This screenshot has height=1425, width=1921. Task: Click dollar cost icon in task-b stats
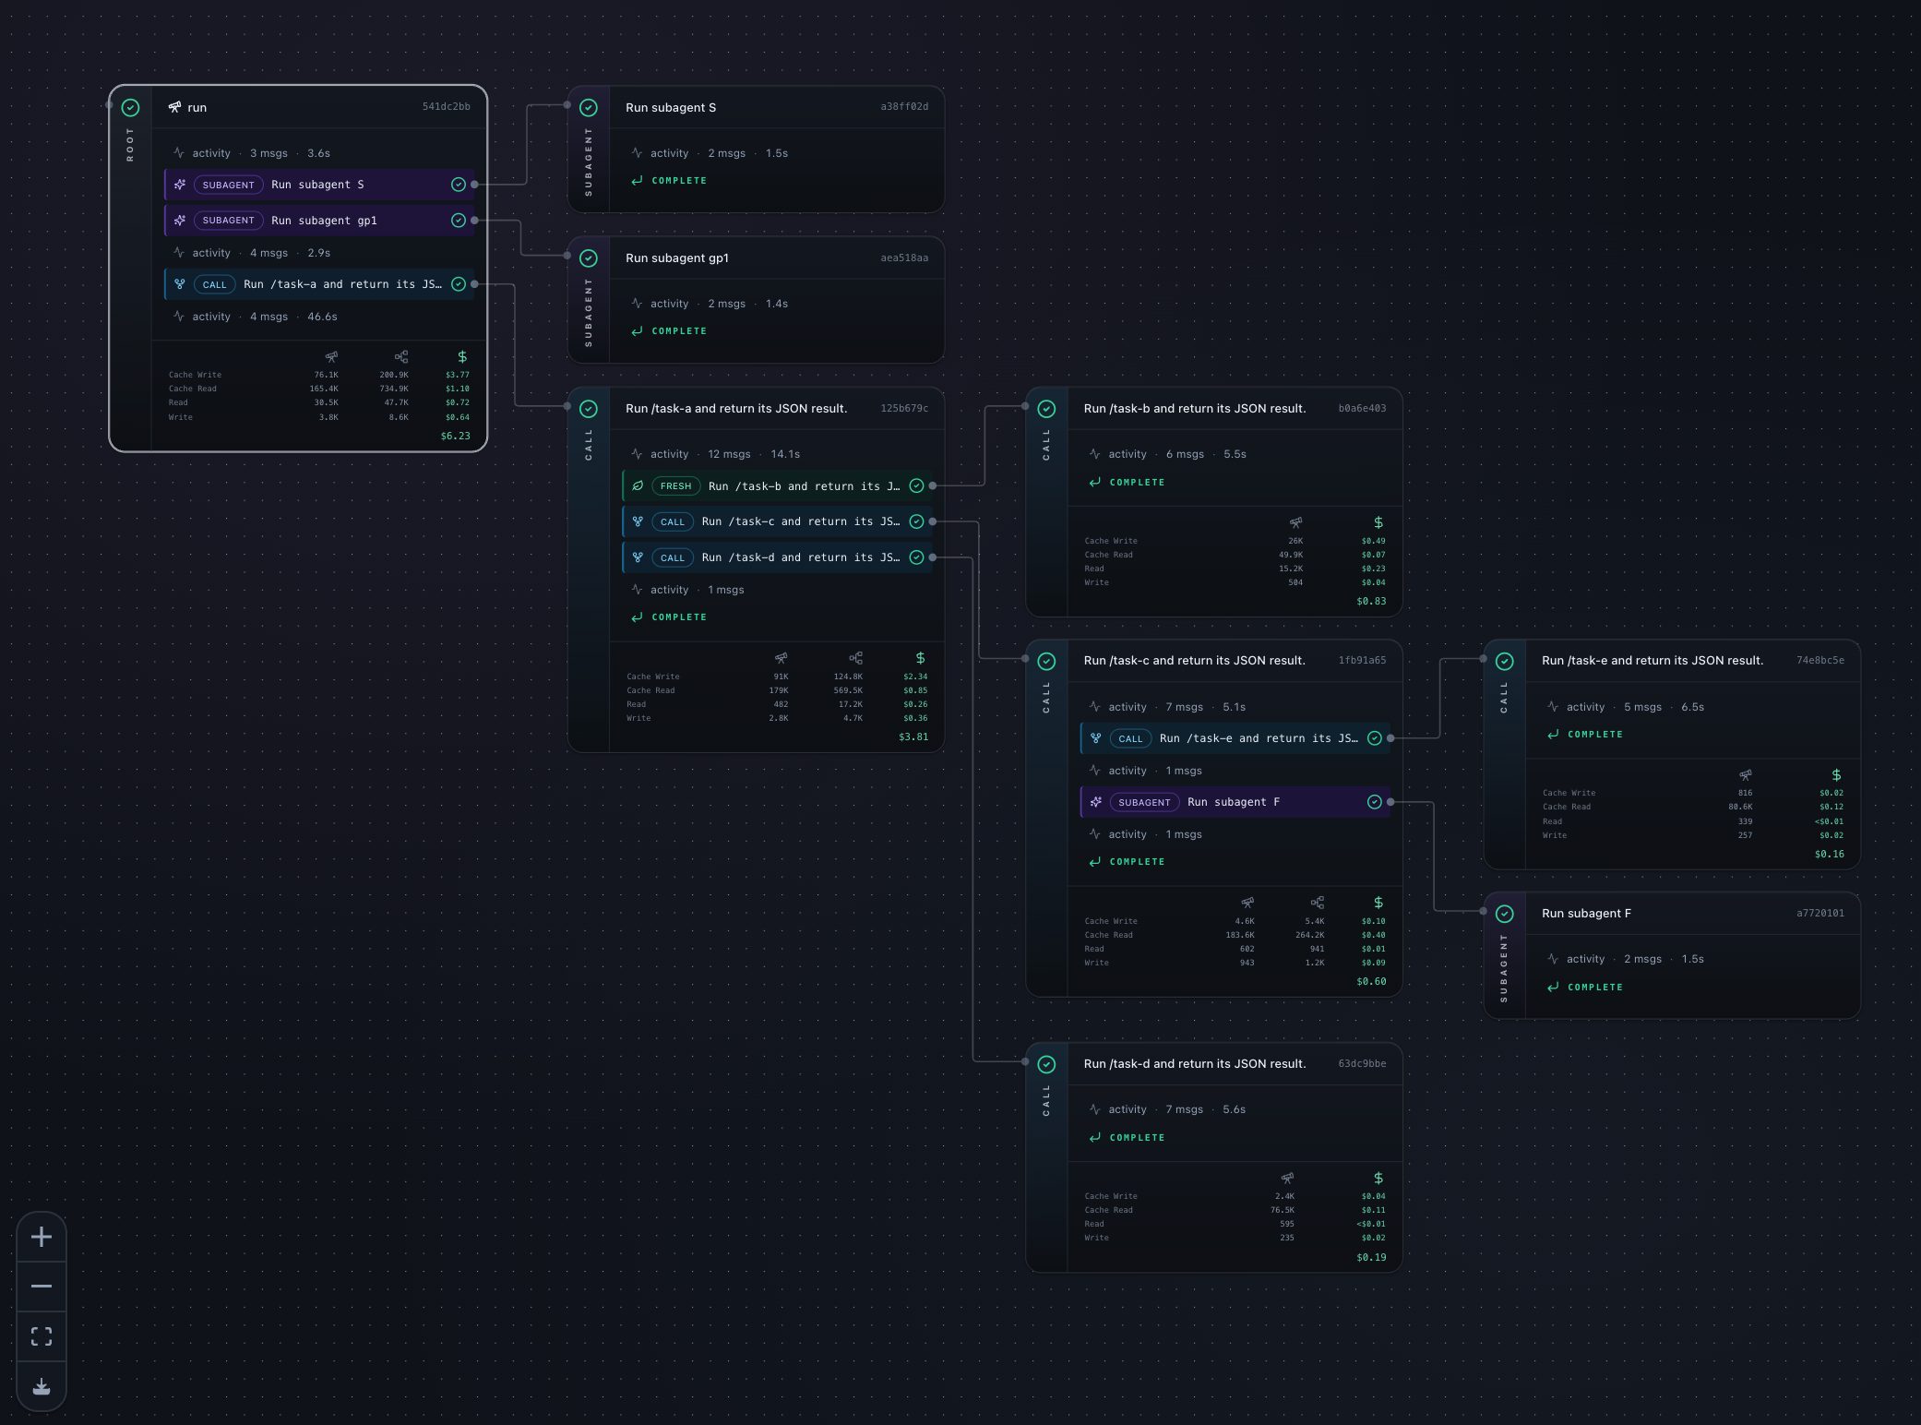coord(1378,522)
